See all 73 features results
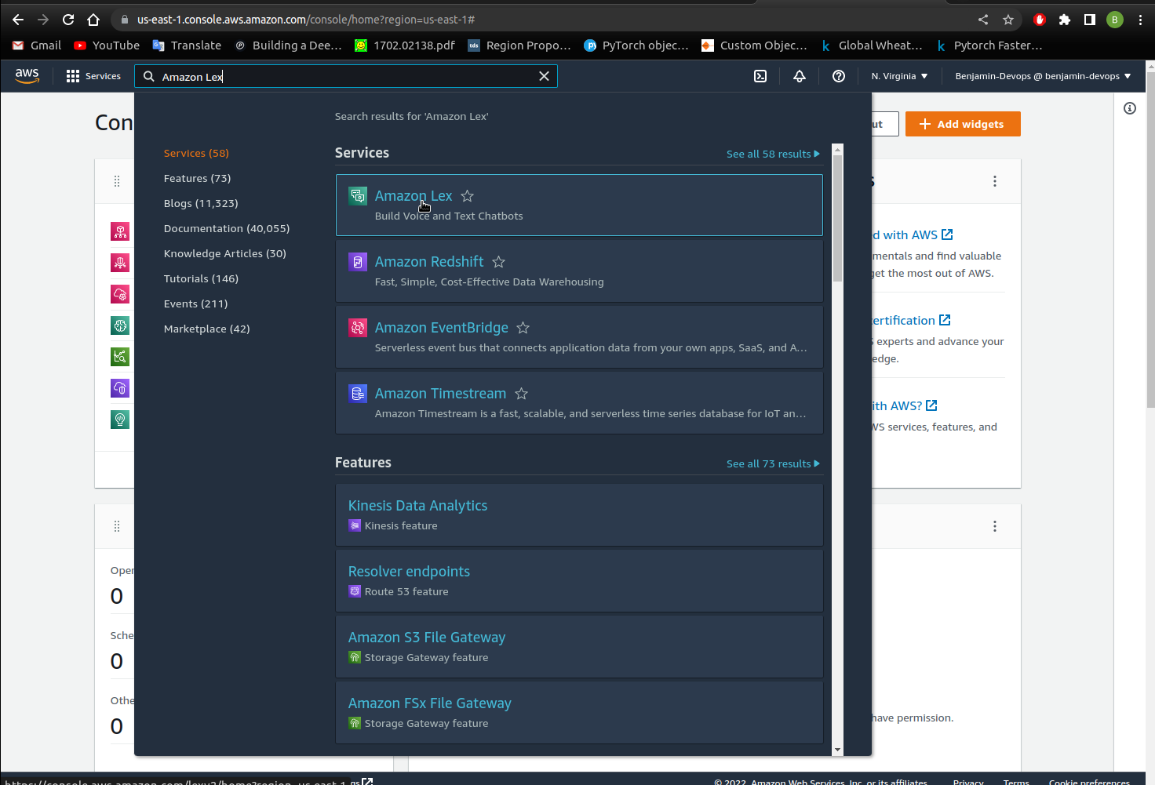 (x=773, y=463)
